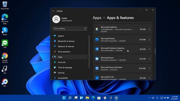
Task: Click the Microsoft Store app icon in list
Action: [97, 59]
